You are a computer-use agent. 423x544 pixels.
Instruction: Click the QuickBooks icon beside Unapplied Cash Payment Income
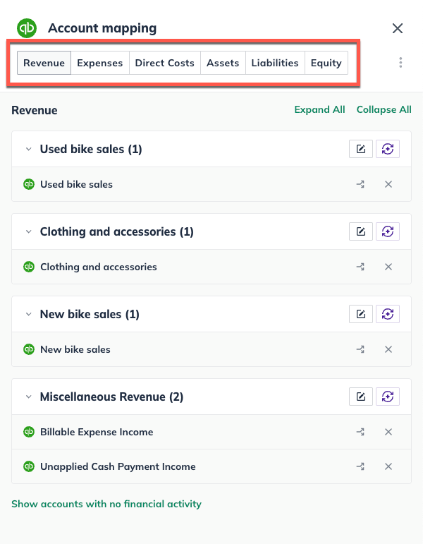(29, 466)
